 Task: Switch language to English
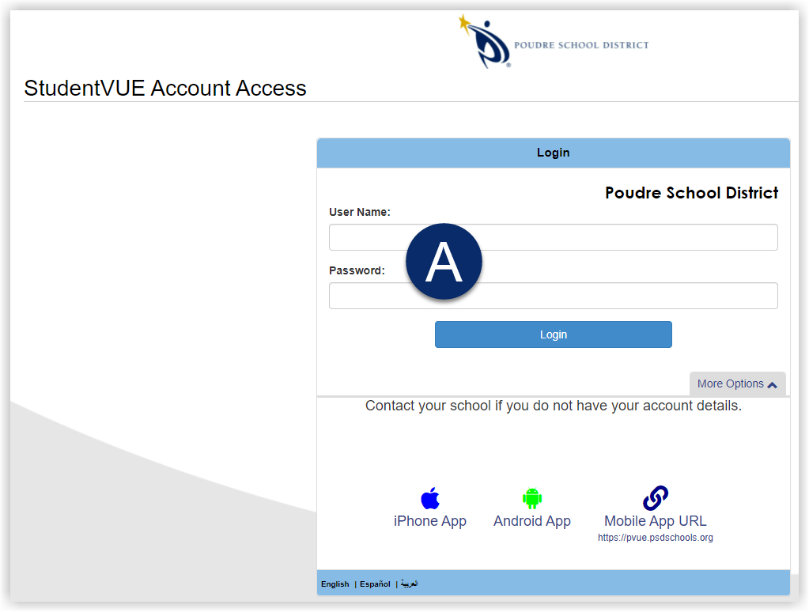point(335,584)
